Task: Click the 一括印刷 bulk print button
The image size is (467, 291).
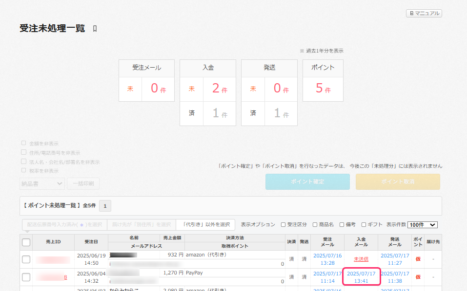Action: pos(83,183)
